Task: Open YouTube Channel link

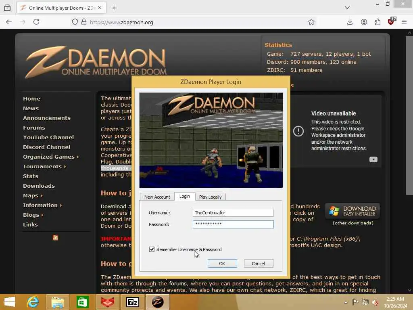Action: pos(48,137)
